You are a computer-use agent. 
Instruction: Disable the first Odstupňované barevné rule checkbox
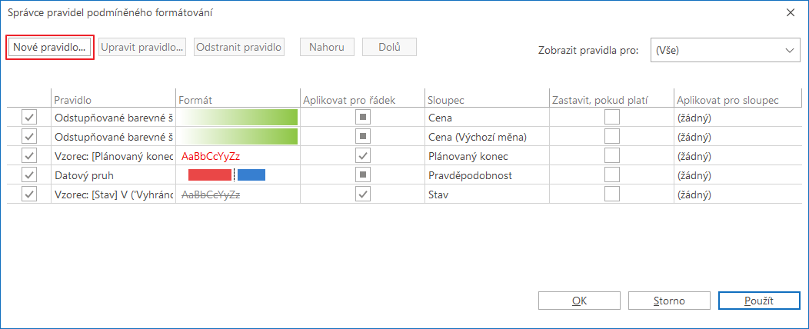pos(29,118)
